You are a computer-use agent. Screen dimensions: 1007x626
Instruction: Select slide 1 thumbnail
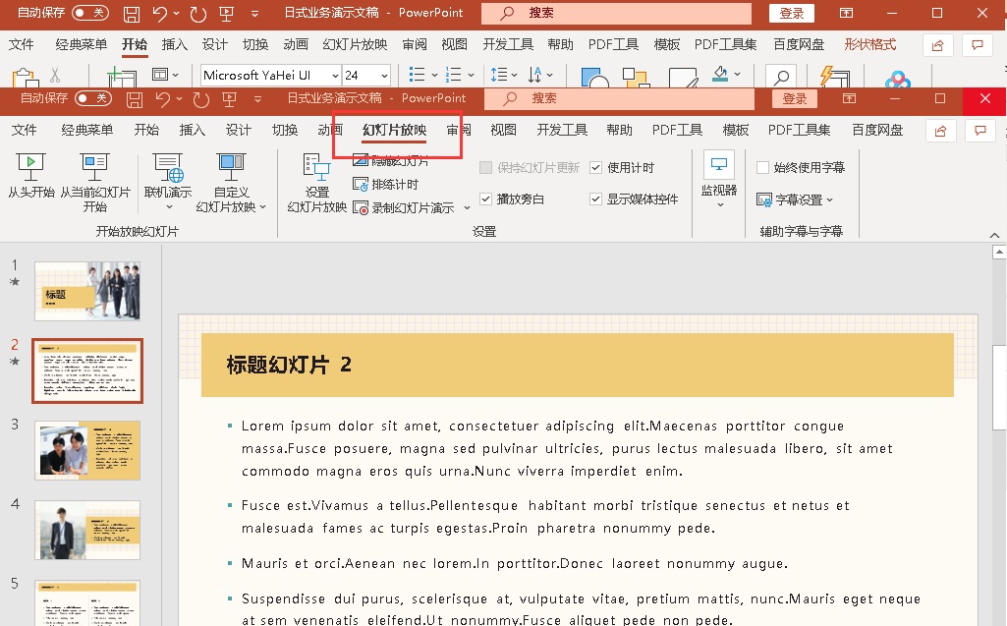pos(87,291)
